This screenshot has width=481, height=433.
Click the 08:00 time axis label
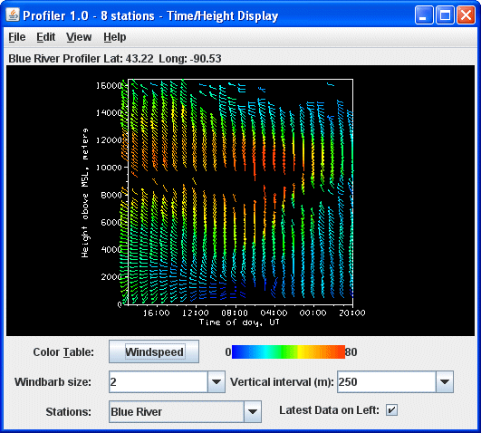coord(235,313)
